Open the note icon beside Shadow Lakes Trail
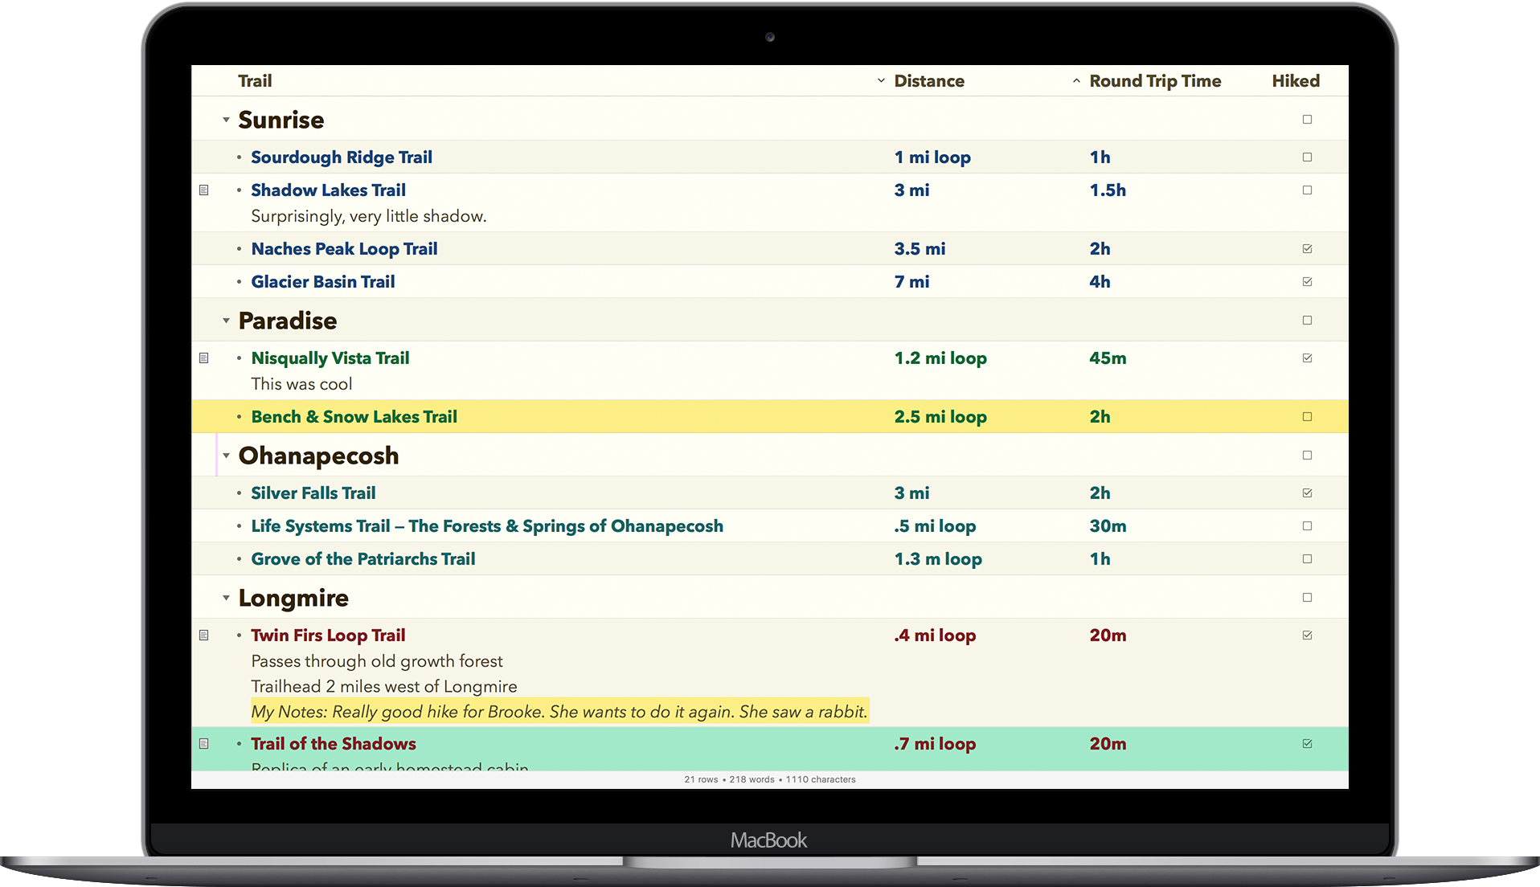The height and width of the screenshot is (887, 1540). click(203, 190)
